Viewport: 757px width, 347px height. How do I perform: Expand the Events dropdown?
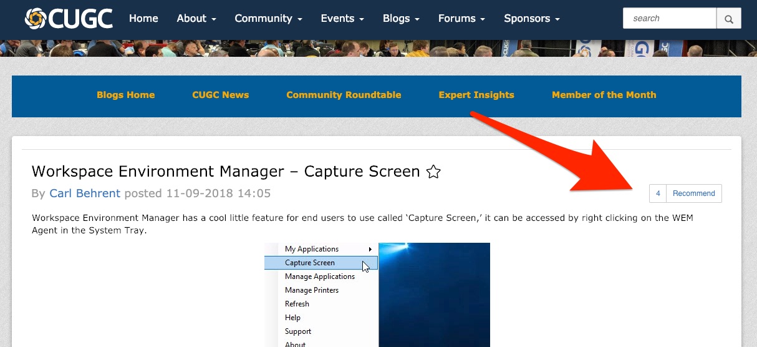(x=342, y=19)
